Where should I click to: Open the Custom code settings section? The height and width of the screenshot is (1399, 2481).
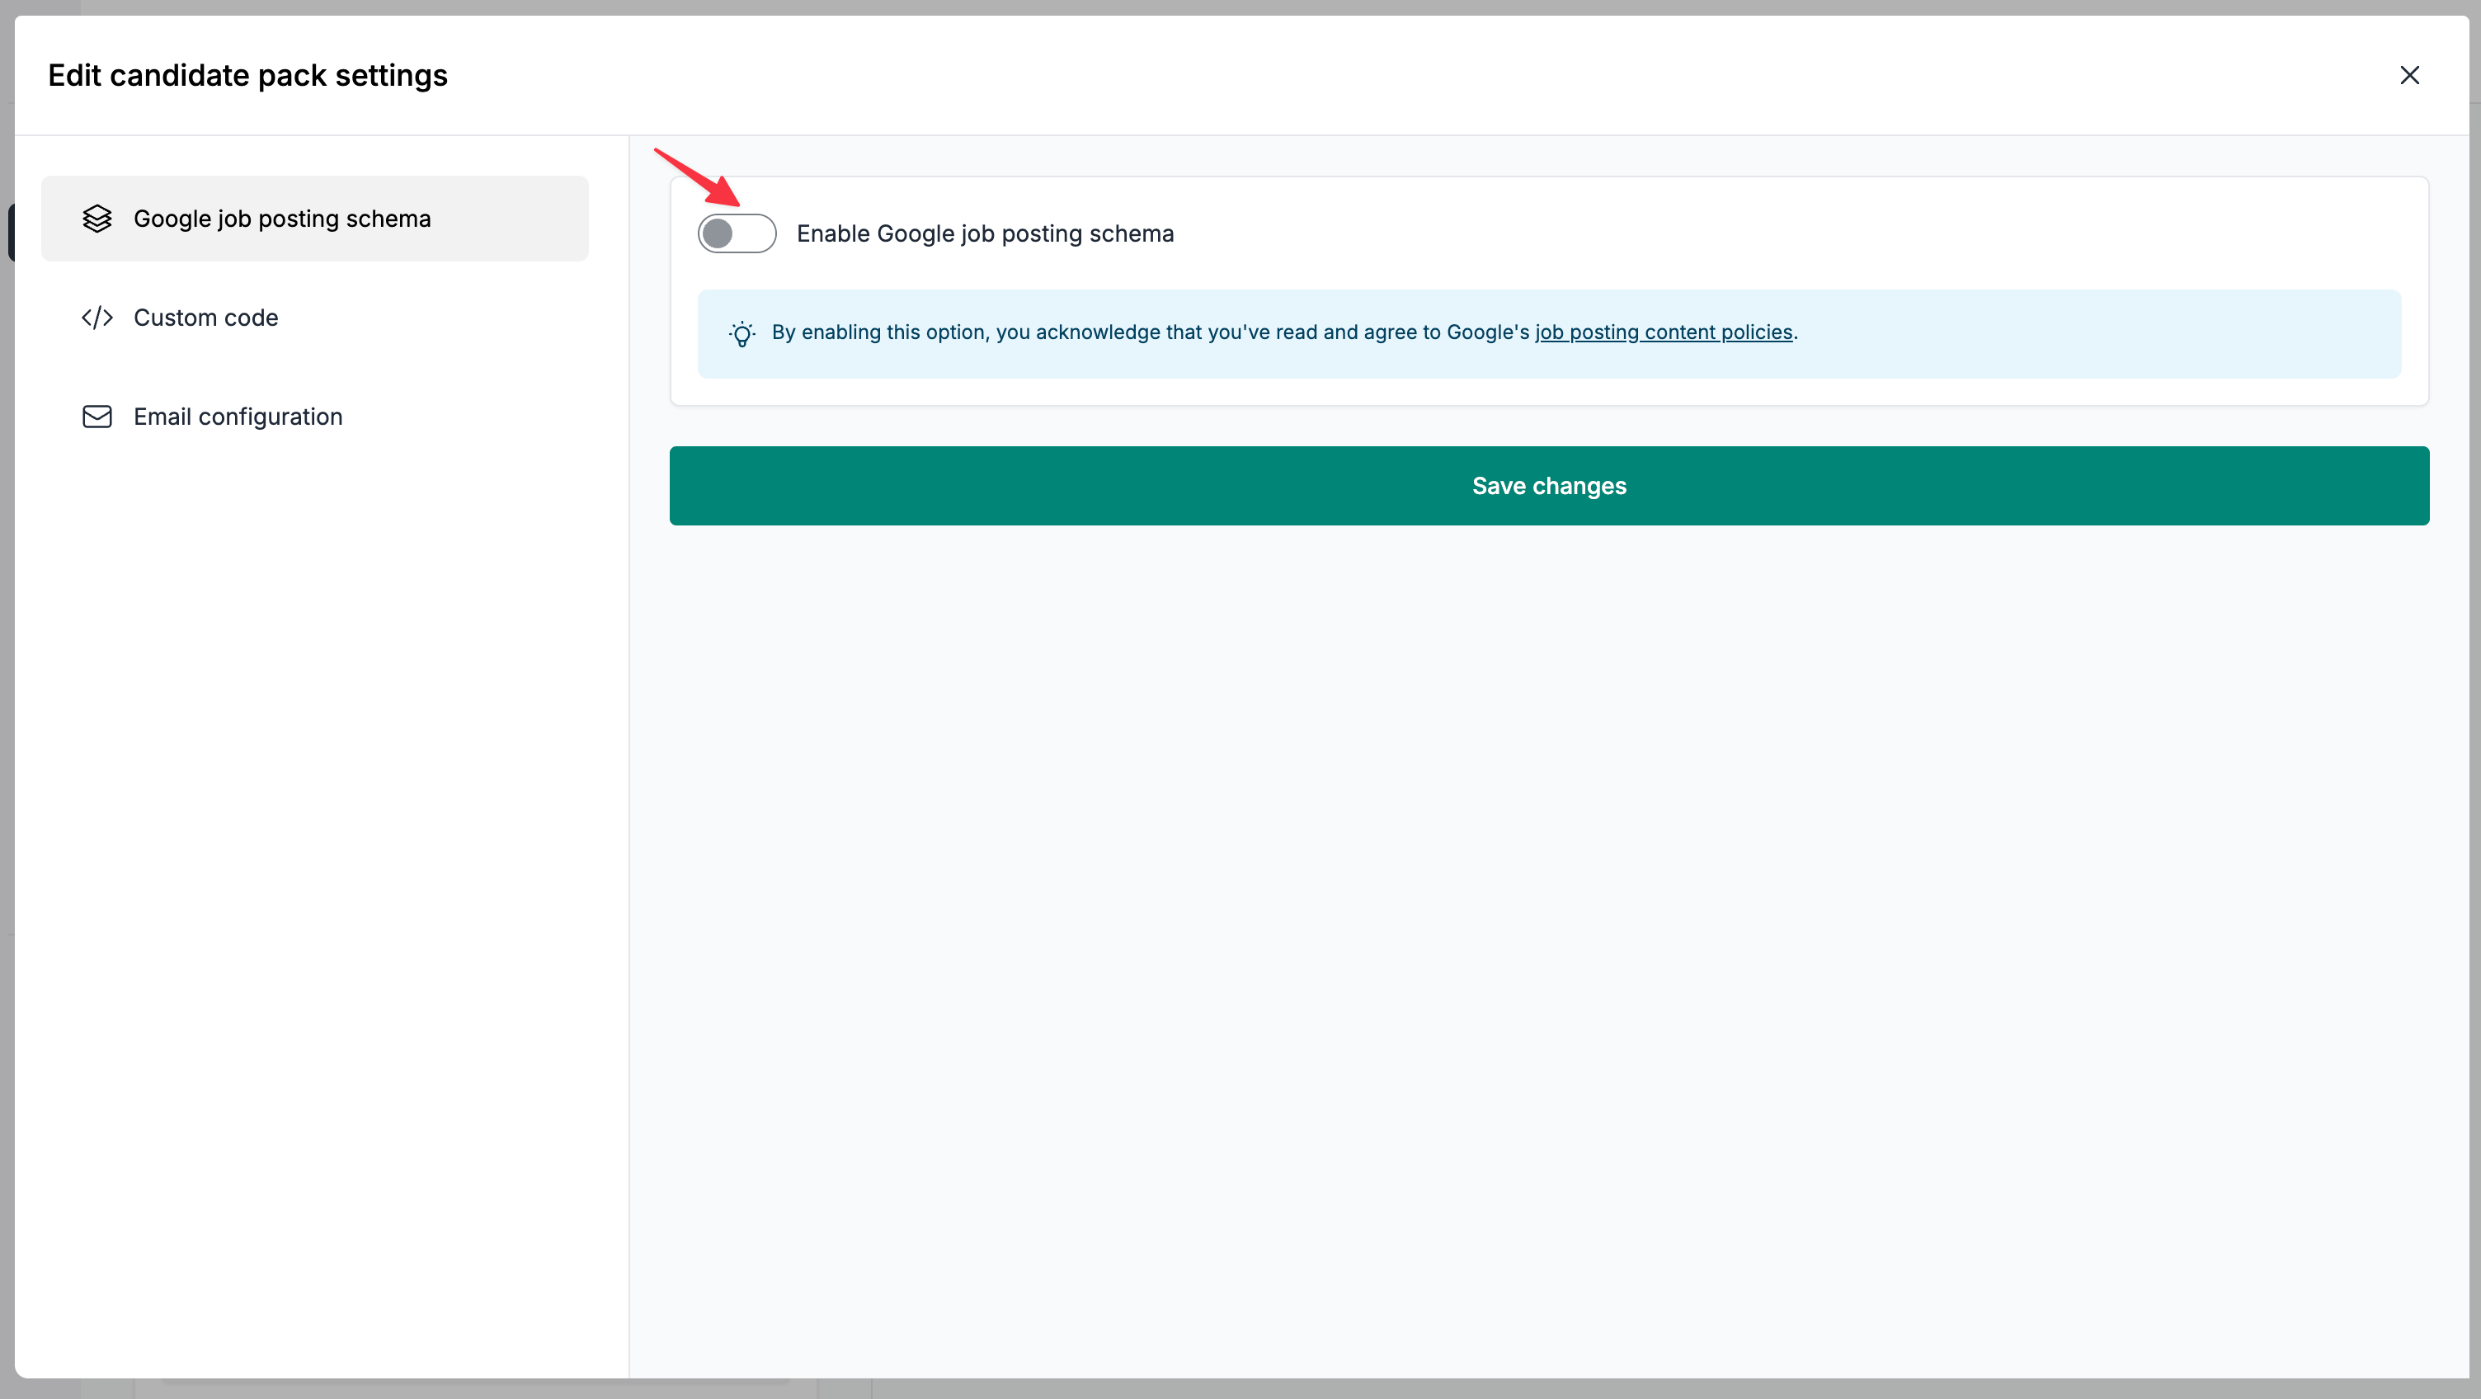(x=206, y=317)
